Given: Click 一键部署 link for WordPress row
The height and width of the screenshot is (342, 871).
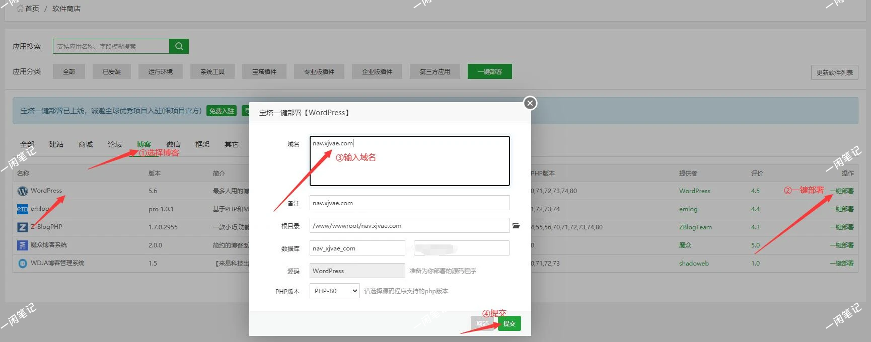Looking at the screenshot, I should (841, 191).
